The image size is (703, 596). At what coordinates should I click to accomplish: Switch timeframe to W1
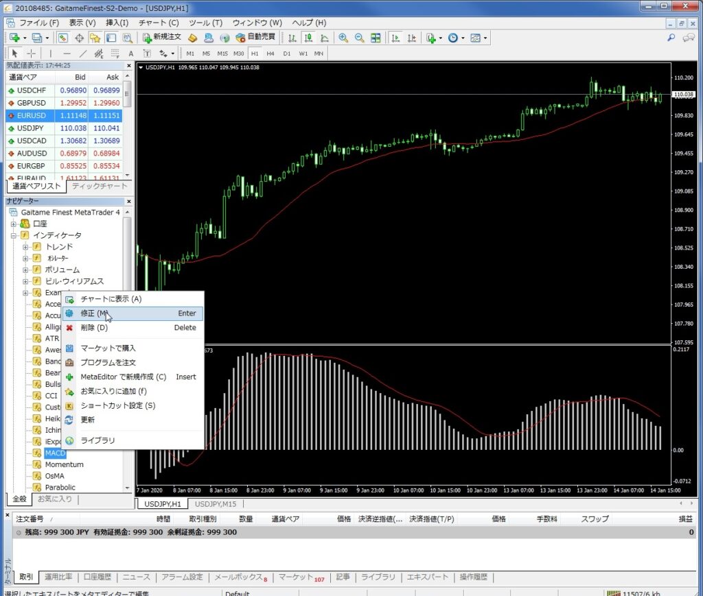(303, 53)
